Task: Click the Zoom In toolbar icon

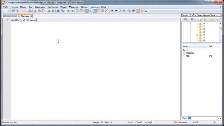Action: coord(68,11)
